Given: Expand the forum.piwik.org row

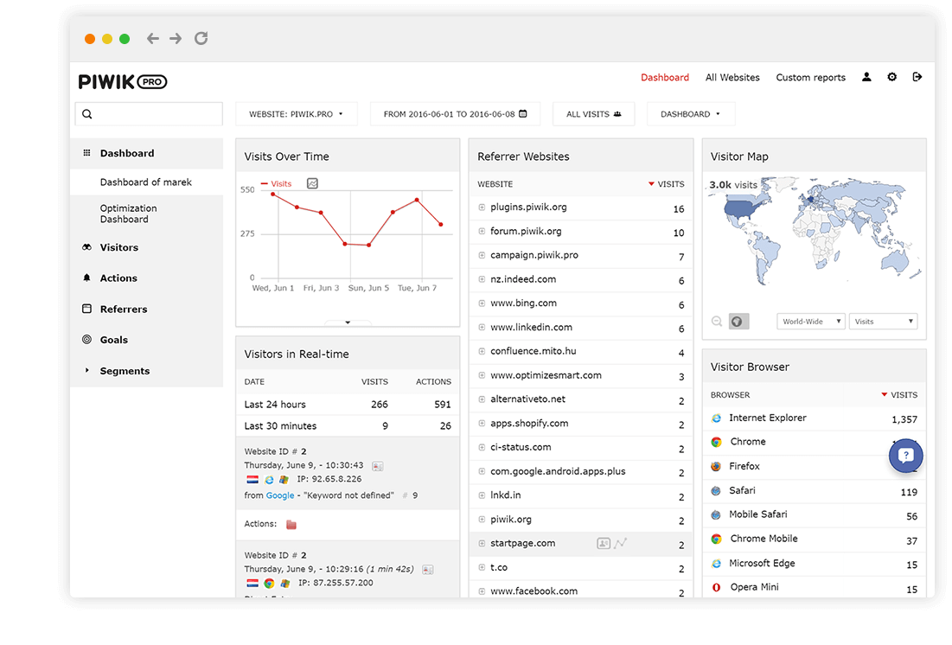Looking at the screenshot, I should pyautogui.click(x=482, y=232).
